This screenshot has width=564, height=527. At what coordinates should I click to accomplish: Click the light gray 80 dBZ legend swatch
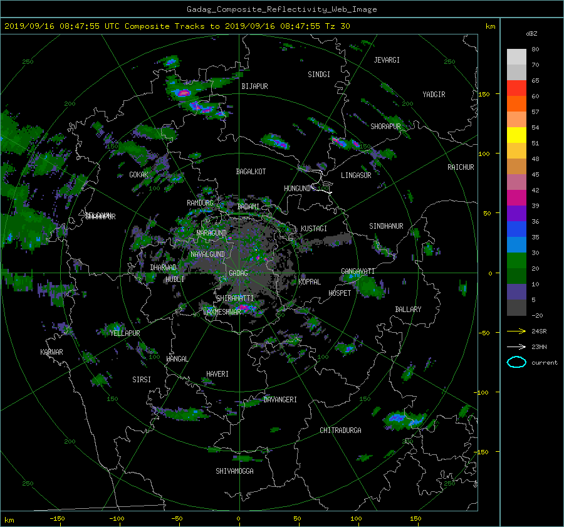tap(516, 56)
